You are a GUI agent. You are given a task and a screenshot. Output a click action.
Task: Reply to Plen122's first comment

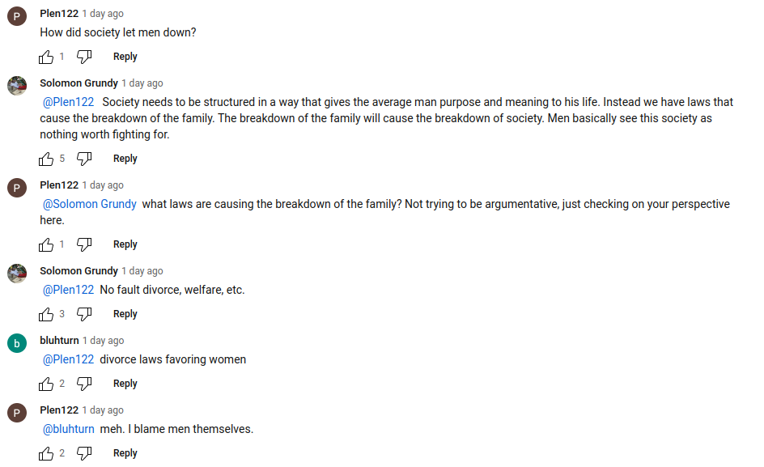[125, 57]
